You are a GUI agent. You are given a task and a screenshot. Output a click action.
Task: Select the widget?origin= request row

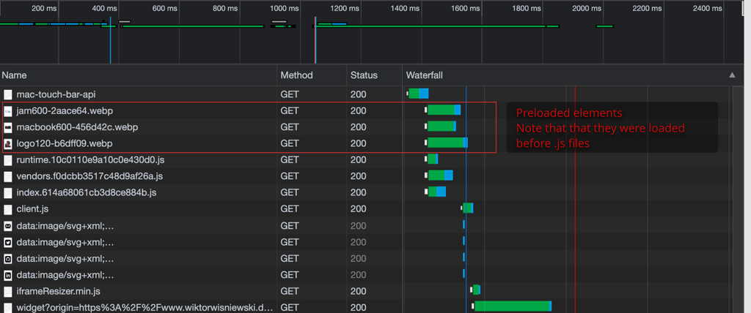201,307
